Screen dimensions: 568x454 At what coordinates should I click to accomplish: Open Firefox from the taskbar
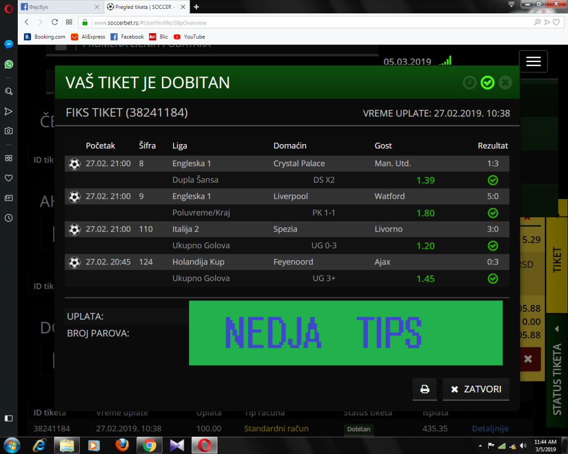pyautogui.click(x=122, y=445)
